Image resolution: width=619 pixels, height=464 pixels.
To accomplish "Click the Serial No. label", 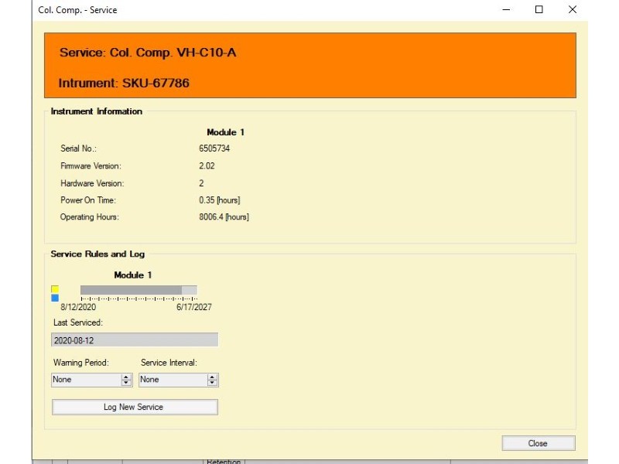I will coord(78,148).
